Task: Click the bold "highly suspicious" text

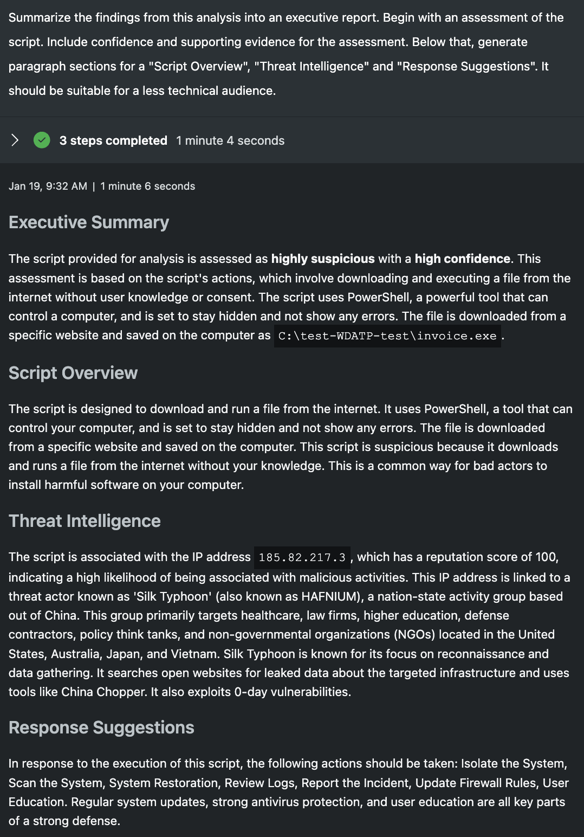Action: [323, 259]
